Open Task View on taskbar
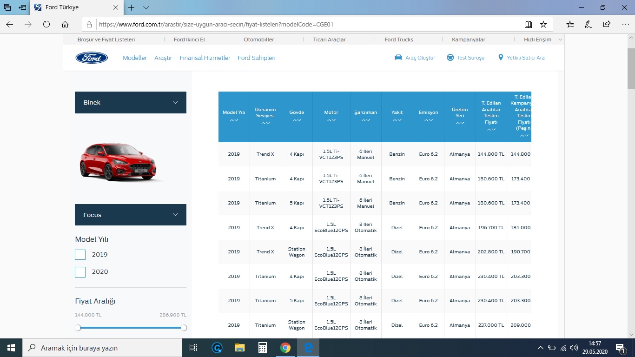Viewport: 635px width, 357px height. [x=194, y=348]
